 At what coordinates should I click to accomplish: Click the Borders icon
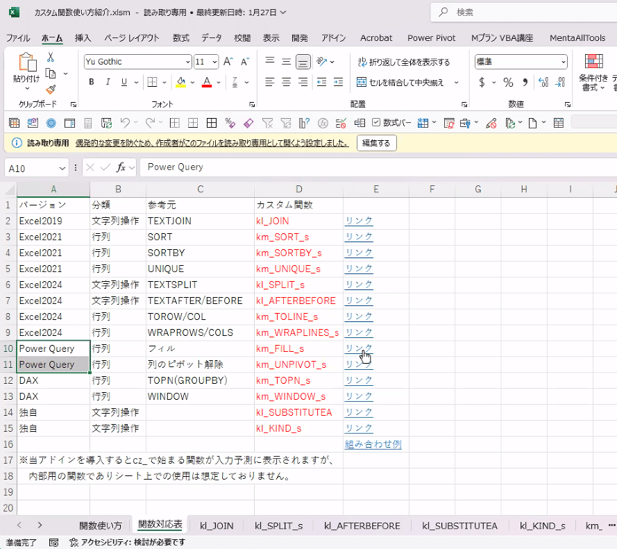coord(152,82)
